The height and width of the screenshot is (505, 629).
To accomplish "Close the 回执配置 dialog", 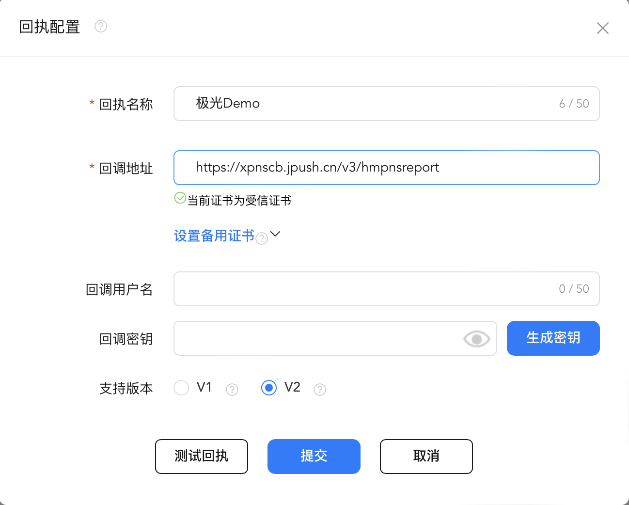I will click(602, 28).
